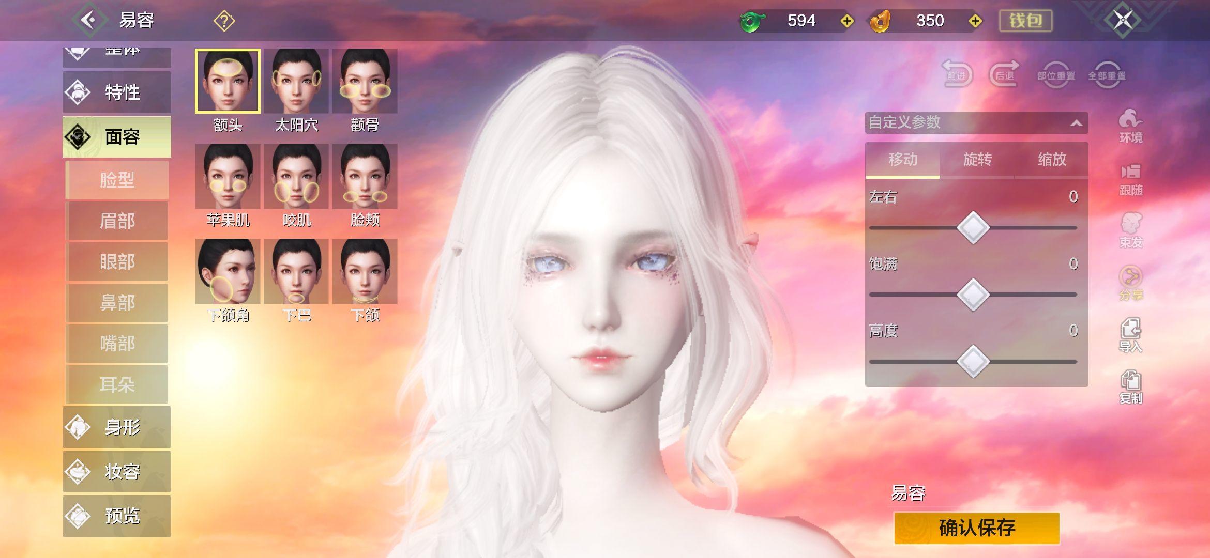Add jade currency with plus beside 594
This screenshot has width=1210, height=558.
point(847,21)
